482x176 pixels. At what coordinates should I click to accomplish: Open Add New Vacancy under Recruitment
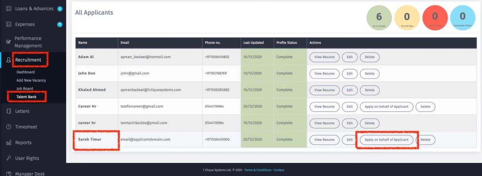31,80
